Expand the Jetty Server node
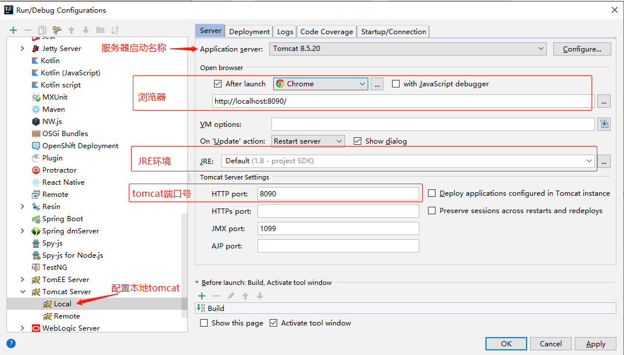The height and width of the screenshot is (355, 624). pyautogui.click(x=22, y=49)
